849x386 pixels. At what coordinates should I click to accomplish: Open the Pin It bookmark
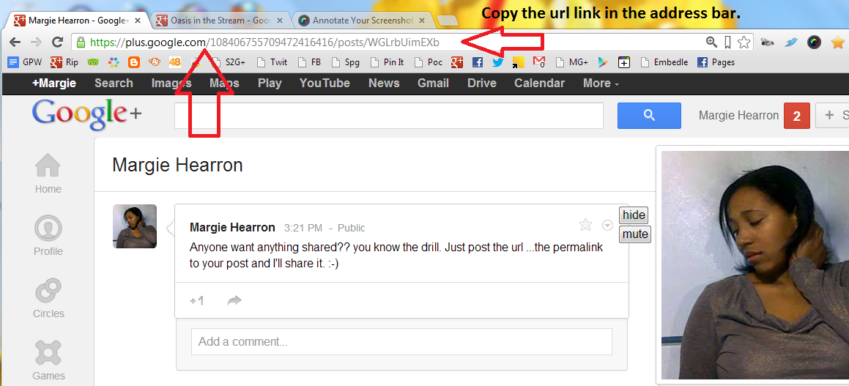[x=387, y=62]
